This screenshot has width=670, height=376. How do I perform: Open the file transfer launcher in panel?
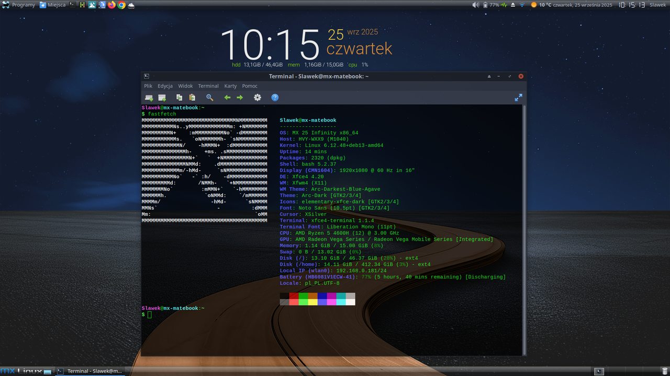(102, 5)
